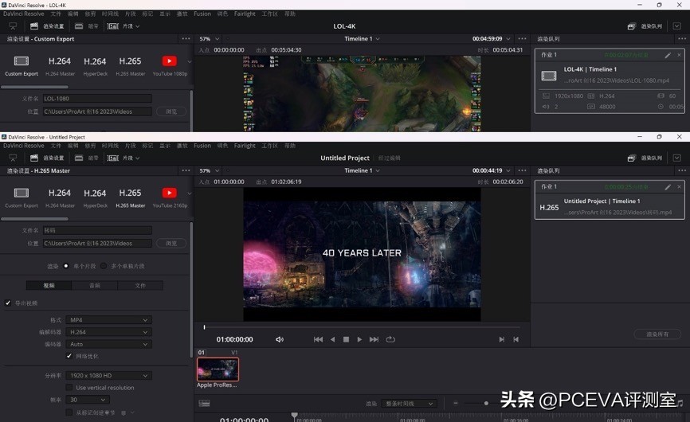Jump to first frame in viewer
Screen dimensions: 690x422
pyautogui.click(x=318, y=339)
